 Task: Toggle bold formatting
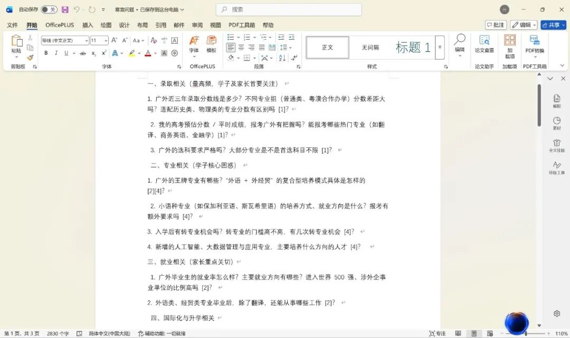tap(46, 53)
